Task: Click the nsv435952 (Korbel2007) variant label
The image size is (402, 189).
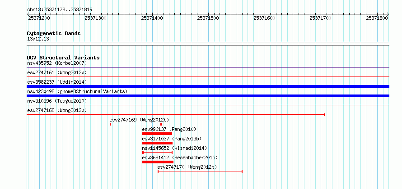Action: 57,63
